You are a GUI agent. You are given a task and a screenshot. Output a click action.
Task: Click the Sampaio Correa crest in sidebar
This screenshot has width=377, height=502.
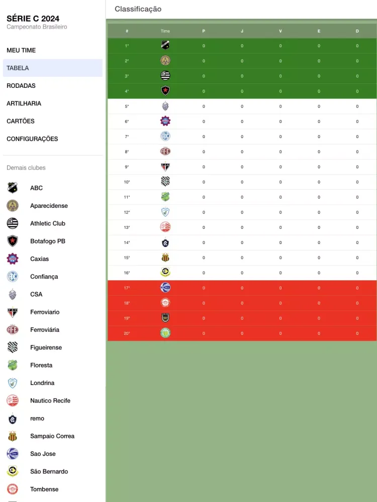click(x=12, y=436)
